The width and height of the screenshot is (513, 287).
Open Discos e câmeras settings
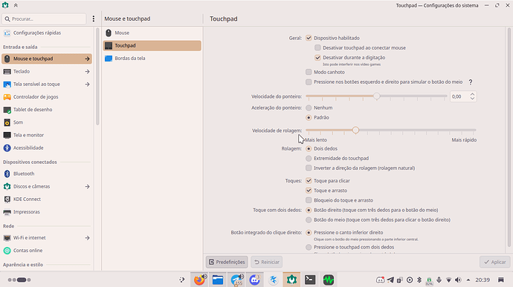[47, 186]
